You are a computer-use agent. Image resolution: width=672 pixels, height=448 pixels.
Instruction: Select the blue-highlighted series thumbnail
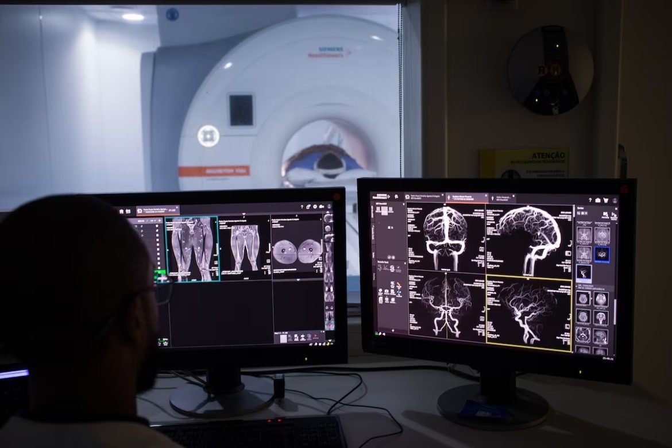click(x=602, y=253)
